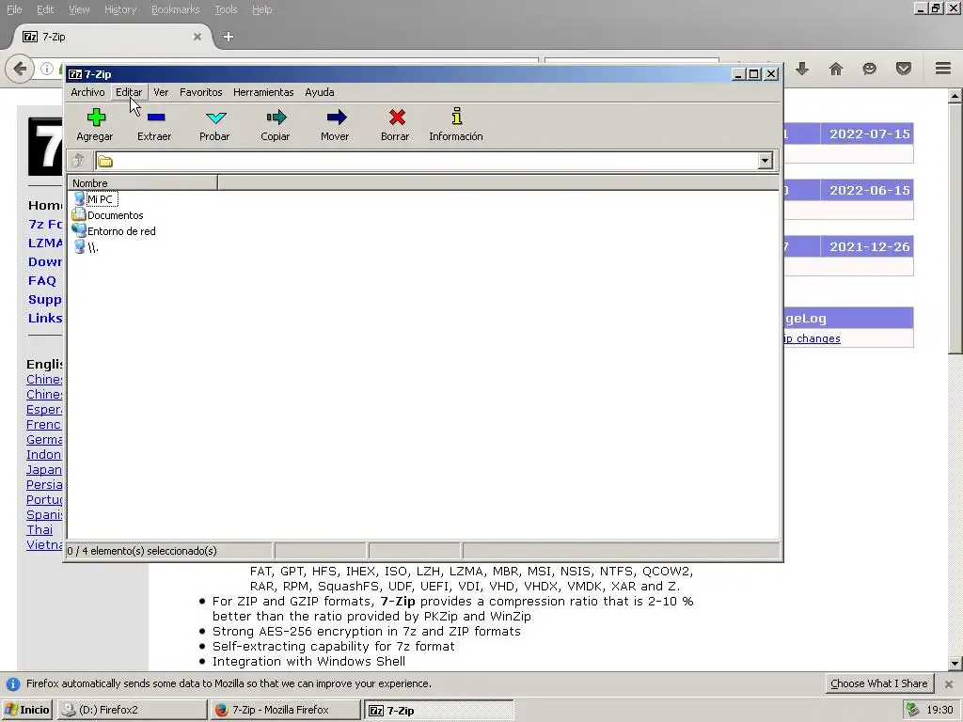Click the up one folder level icon
The width and height of the screenshot is (963, 722).
click(78, 161)
